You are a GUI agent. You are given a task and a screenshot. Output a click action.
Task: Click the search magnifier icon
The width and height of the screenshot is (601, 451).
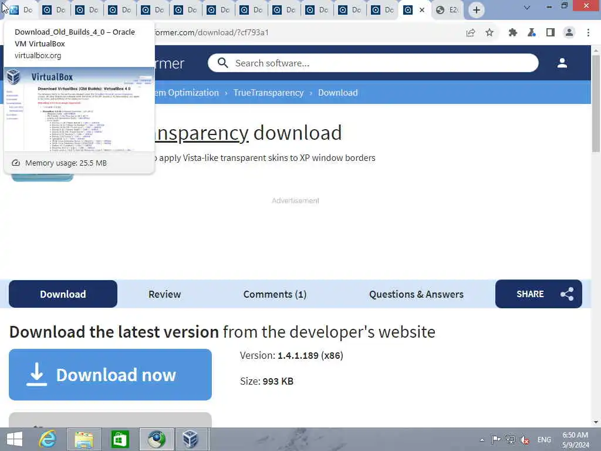[222, 63]
